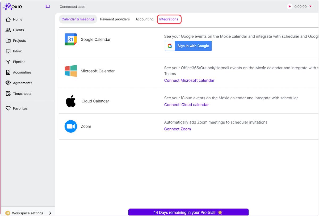Click the Google Calendar logo
The height and width of the screenshot is (216, 319).
pos(71,39)
